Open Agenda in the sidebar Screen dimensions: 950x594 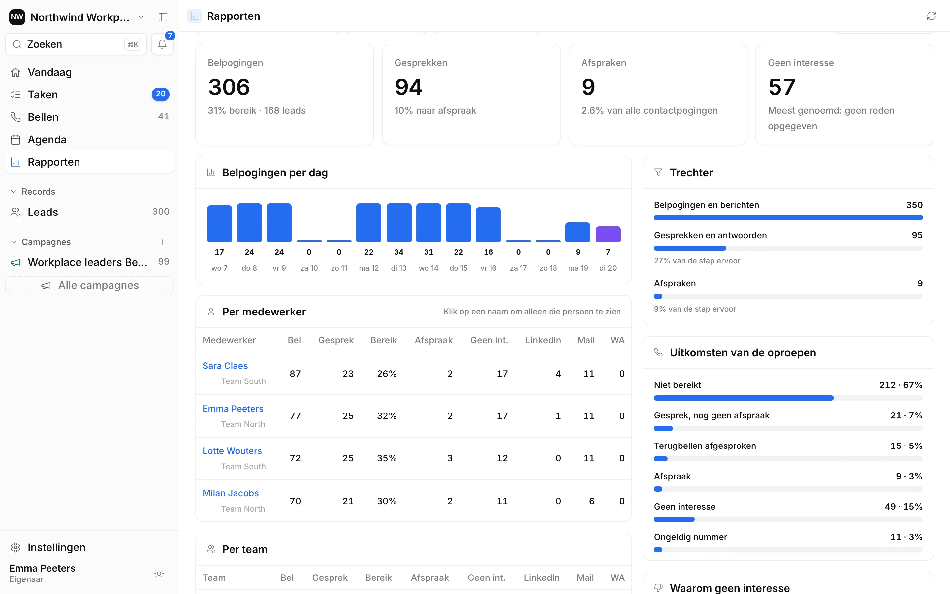coord(89,140)
